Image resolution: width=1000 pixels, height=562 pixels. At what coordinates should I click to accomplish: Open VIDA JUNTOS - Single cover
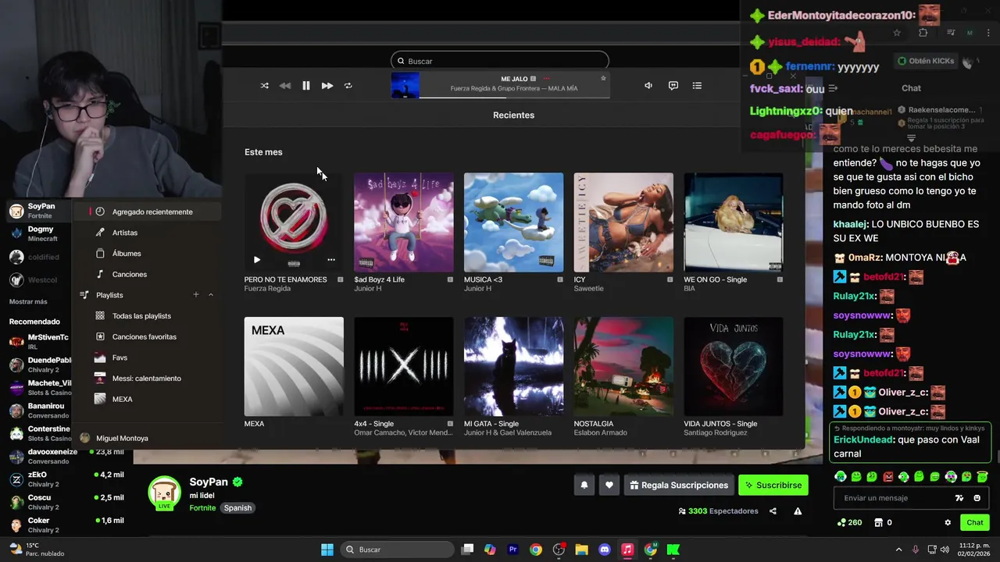click(734, 367)
